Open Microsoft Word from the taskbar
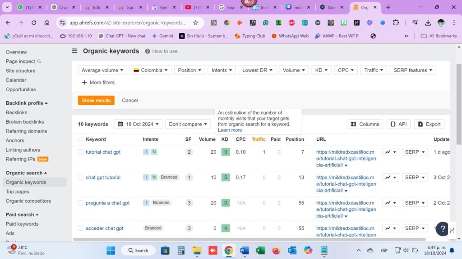The width and height of the screenshot is (462, 259). coord(245,250)
